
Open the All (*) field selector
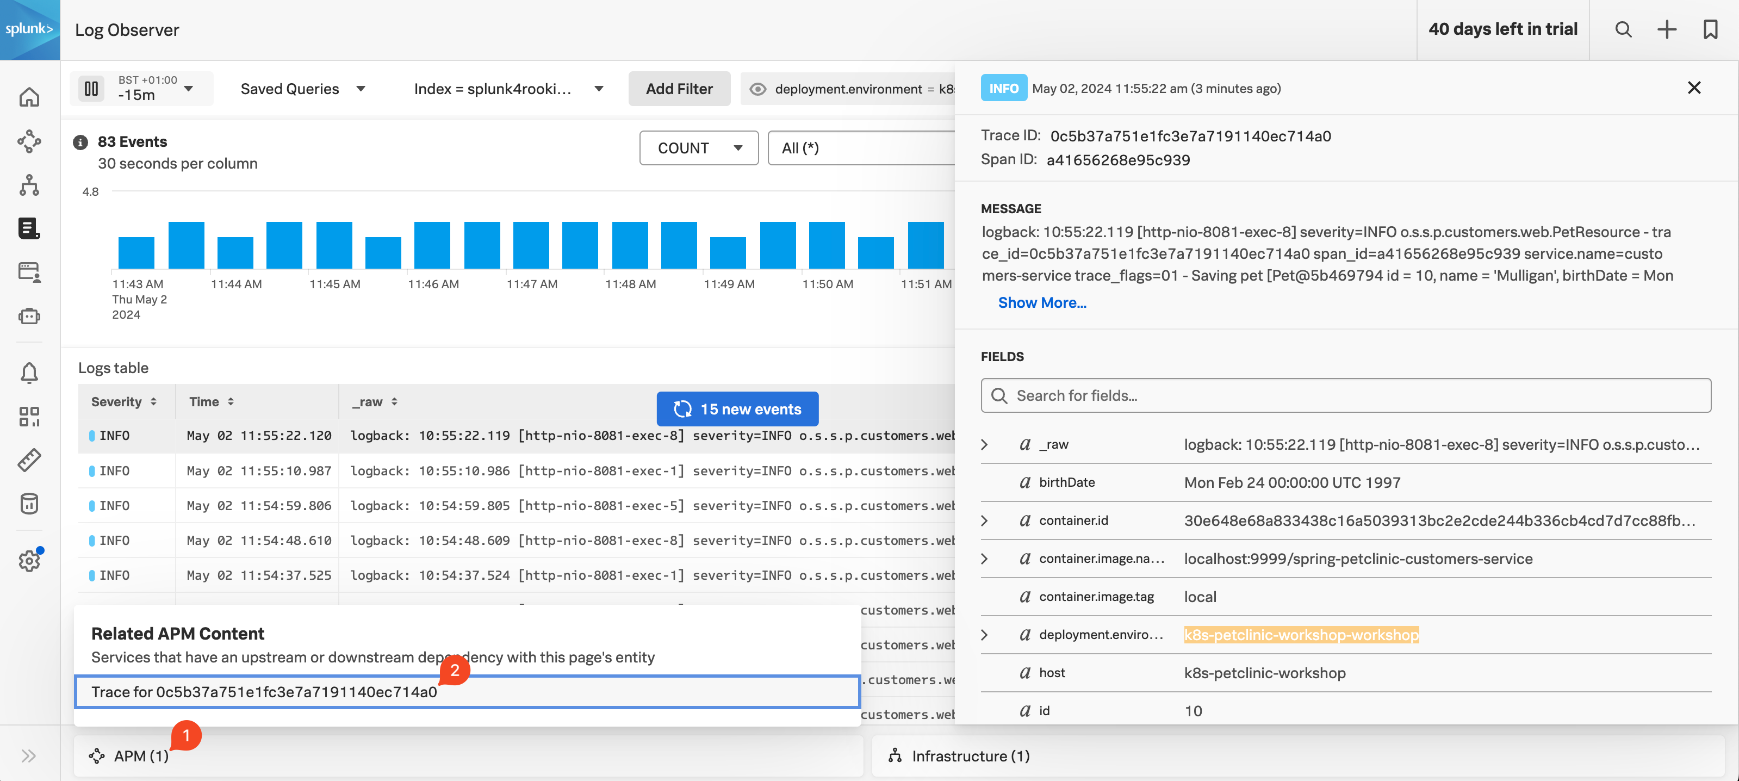(x=861, y=148)
